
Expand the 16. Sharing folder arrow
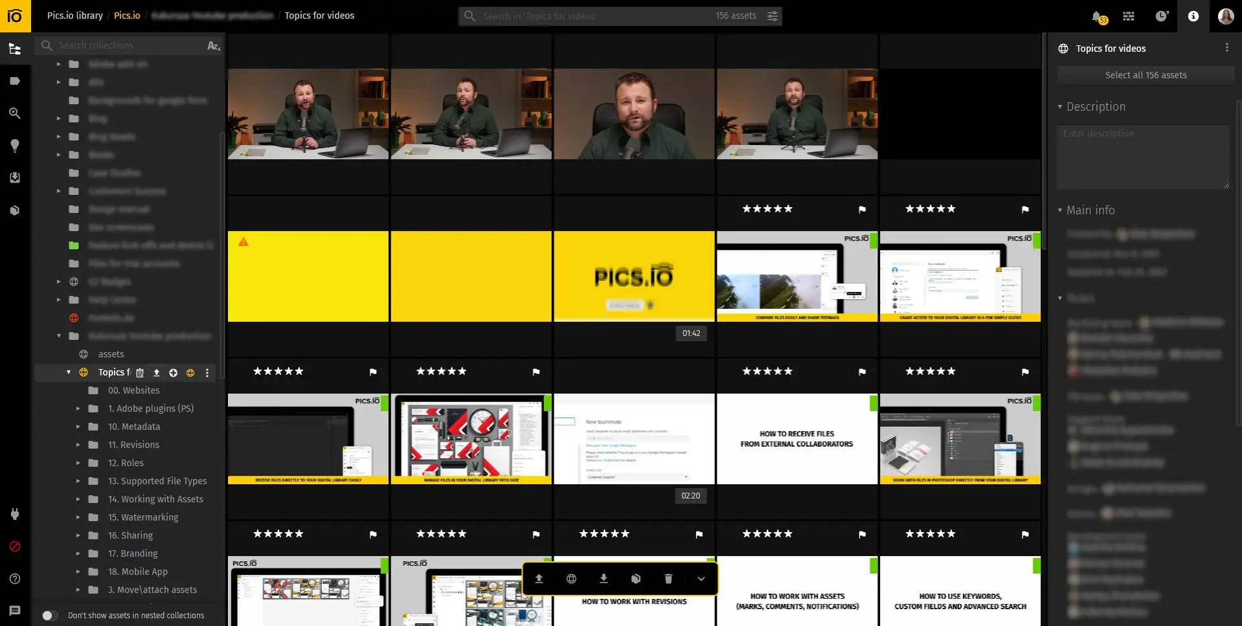tap(78, 535)
